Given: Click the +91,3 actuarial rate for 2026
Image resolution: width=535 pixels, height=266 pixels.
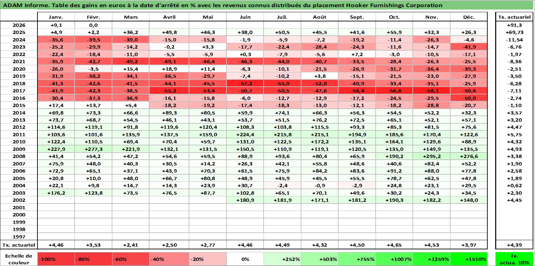Looking at the screenshot, I should [514, 25].
